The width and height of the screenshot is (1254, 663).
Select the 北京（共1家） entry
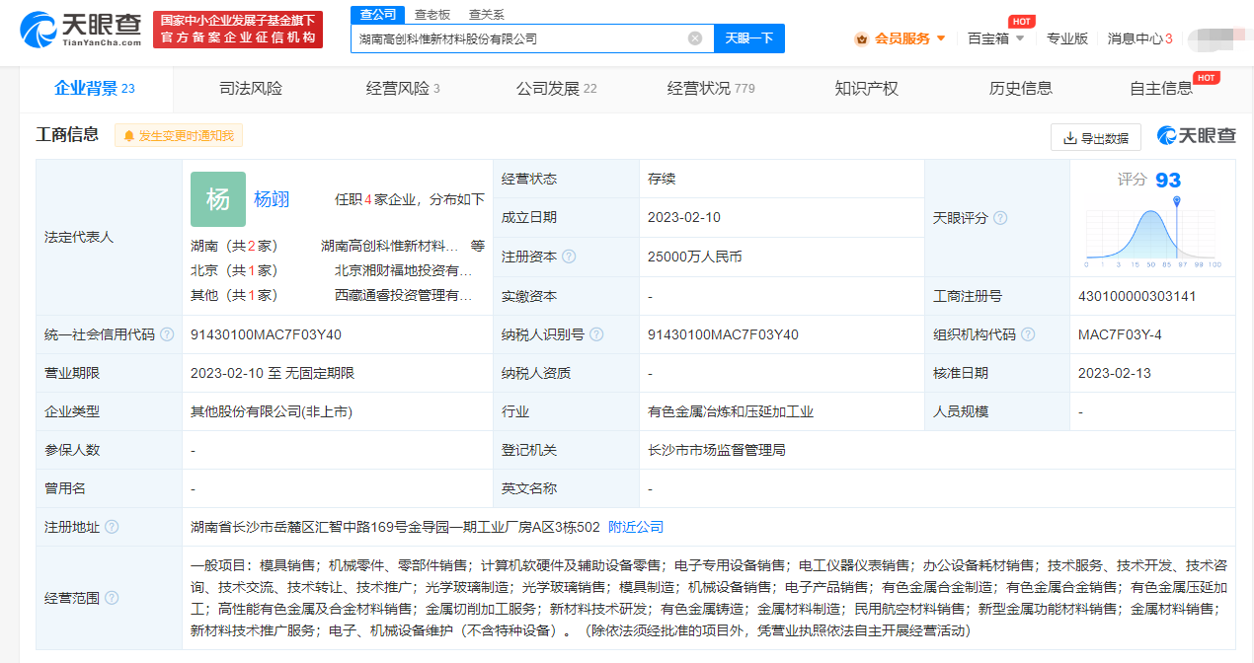[234, 270]
